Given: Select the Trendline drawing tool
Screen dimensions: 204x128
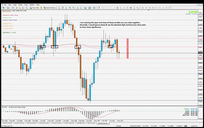Looking at the screenshot, I should pyautogui.click(x=114, y=8).
